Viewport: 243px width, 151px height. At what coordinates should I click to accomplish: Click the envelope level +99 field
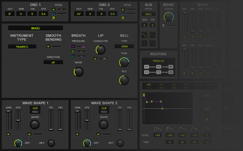pos(157,135)
